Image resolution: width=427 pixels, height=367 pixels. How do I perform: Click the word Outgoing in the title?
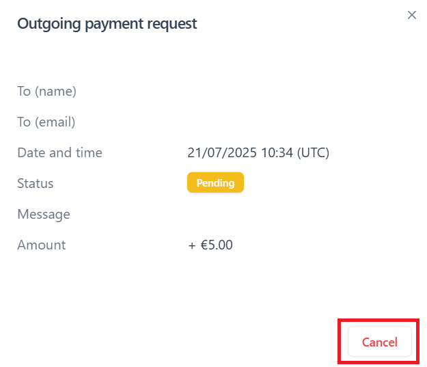(49, 24)
